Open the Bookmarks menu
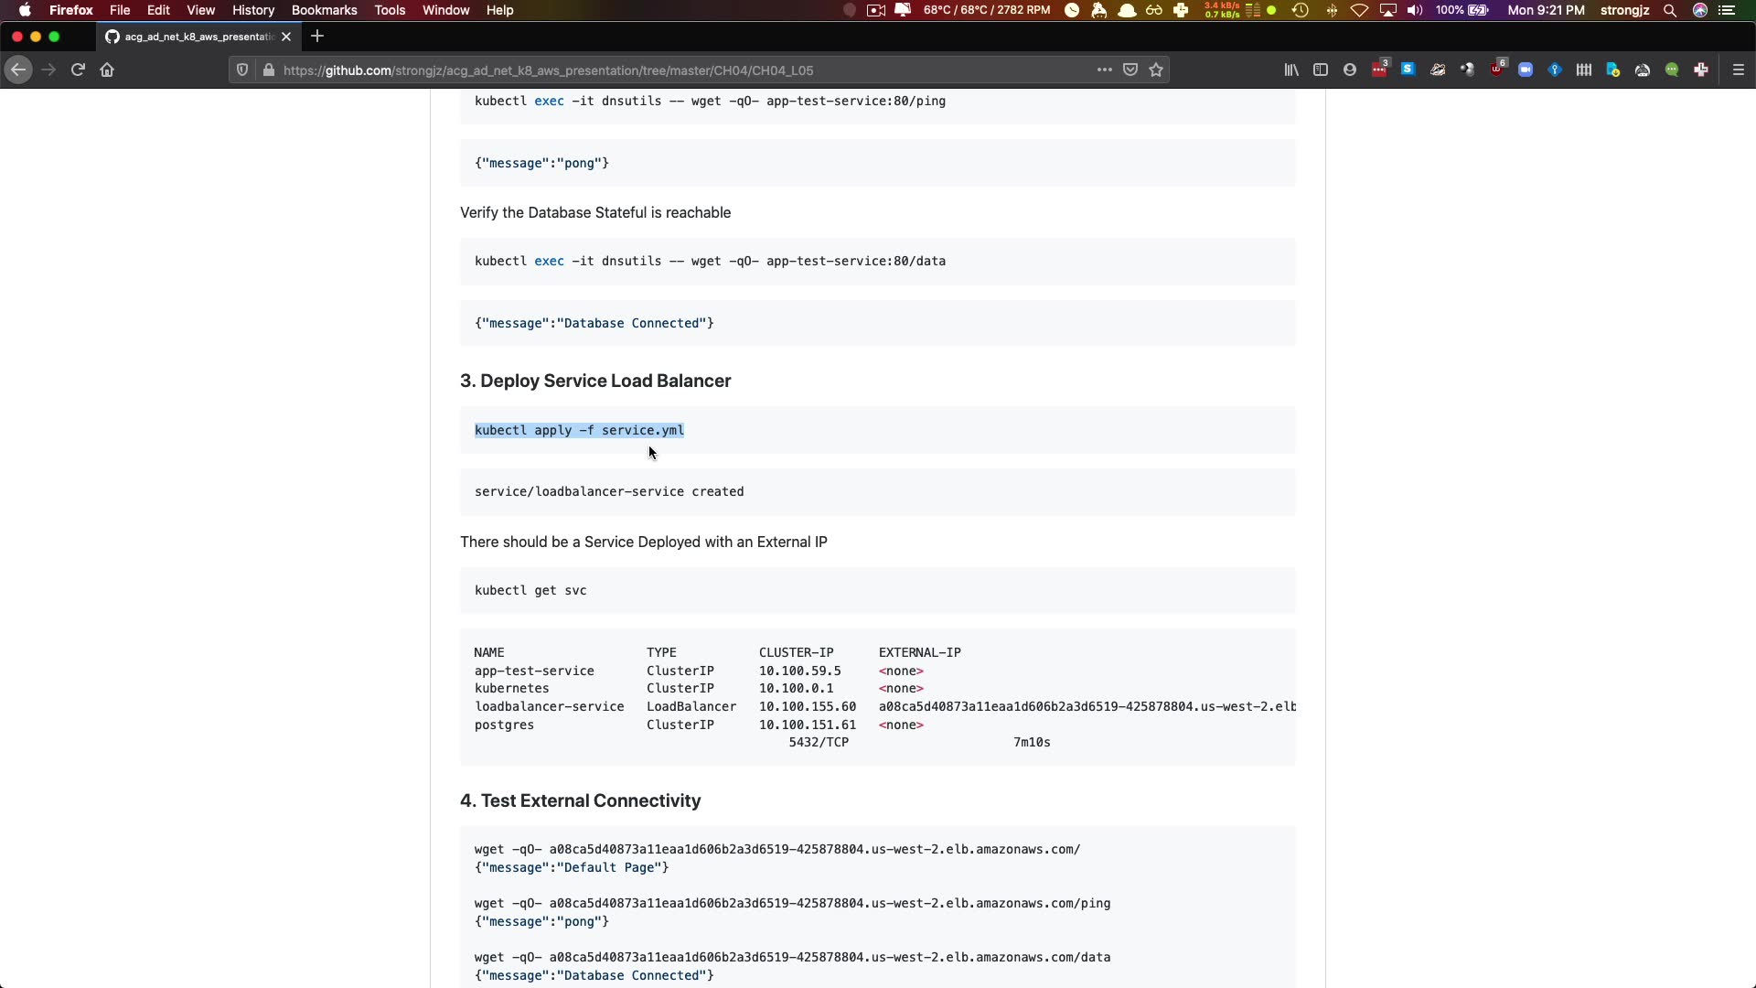1756x988 pixels. pyautogui.click(x=324, y=10)
